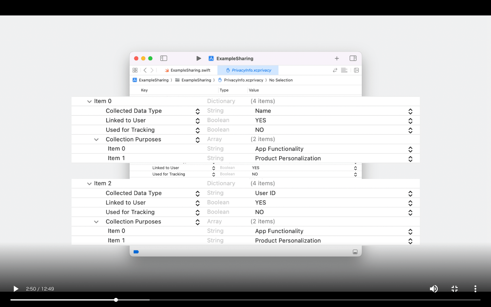This screenshot has width=491, height=307.
Task: Seek on the video progress bar
Action: coord(245,300)
